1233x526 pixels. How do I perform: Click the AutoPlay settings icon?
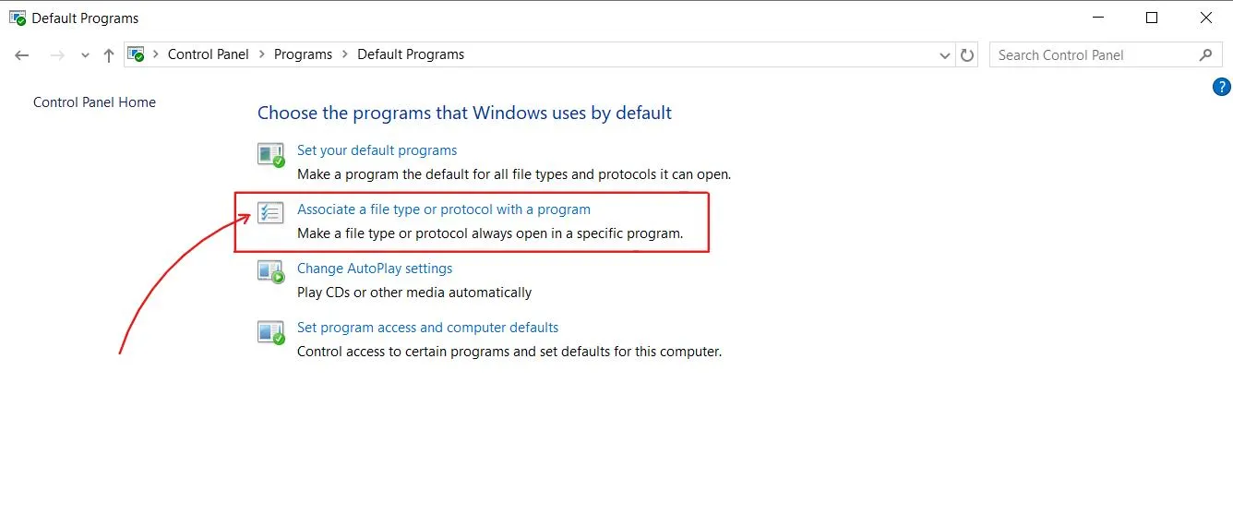[x=270, y=272]
